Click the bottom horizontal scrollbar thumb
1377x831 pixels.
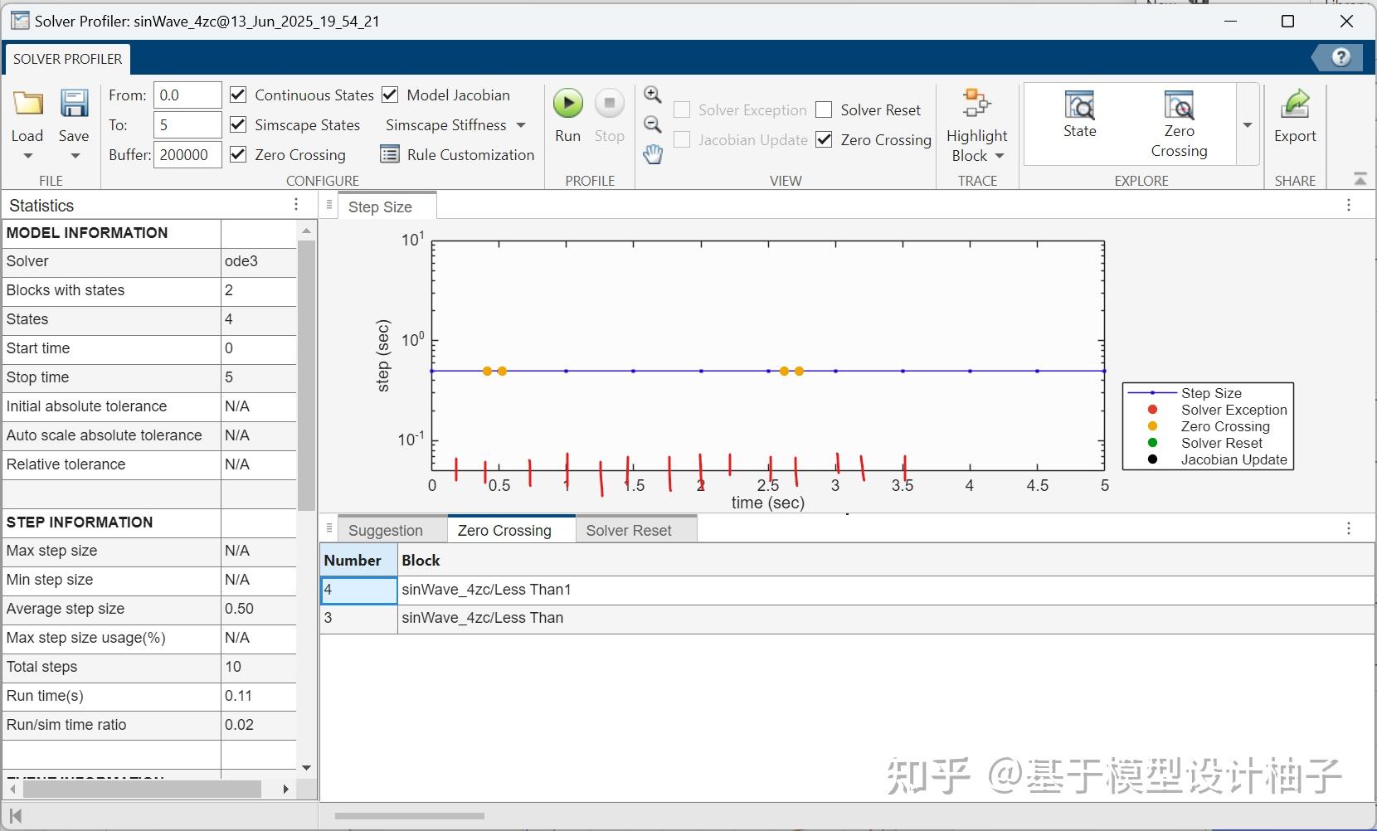(x=409, y=816)
